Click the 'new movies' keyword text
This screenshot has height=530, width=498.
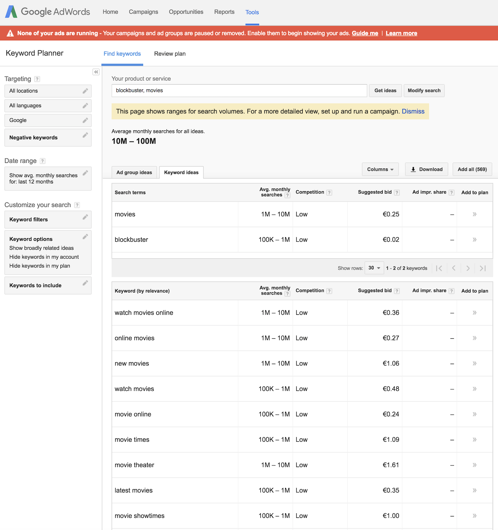[x=132, y=363]
